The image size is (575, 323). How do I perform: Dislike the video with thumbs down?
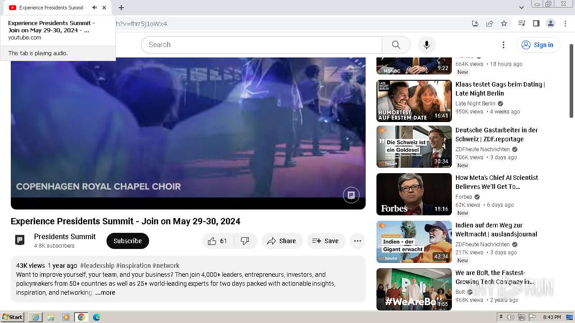[x=245, y=241]
